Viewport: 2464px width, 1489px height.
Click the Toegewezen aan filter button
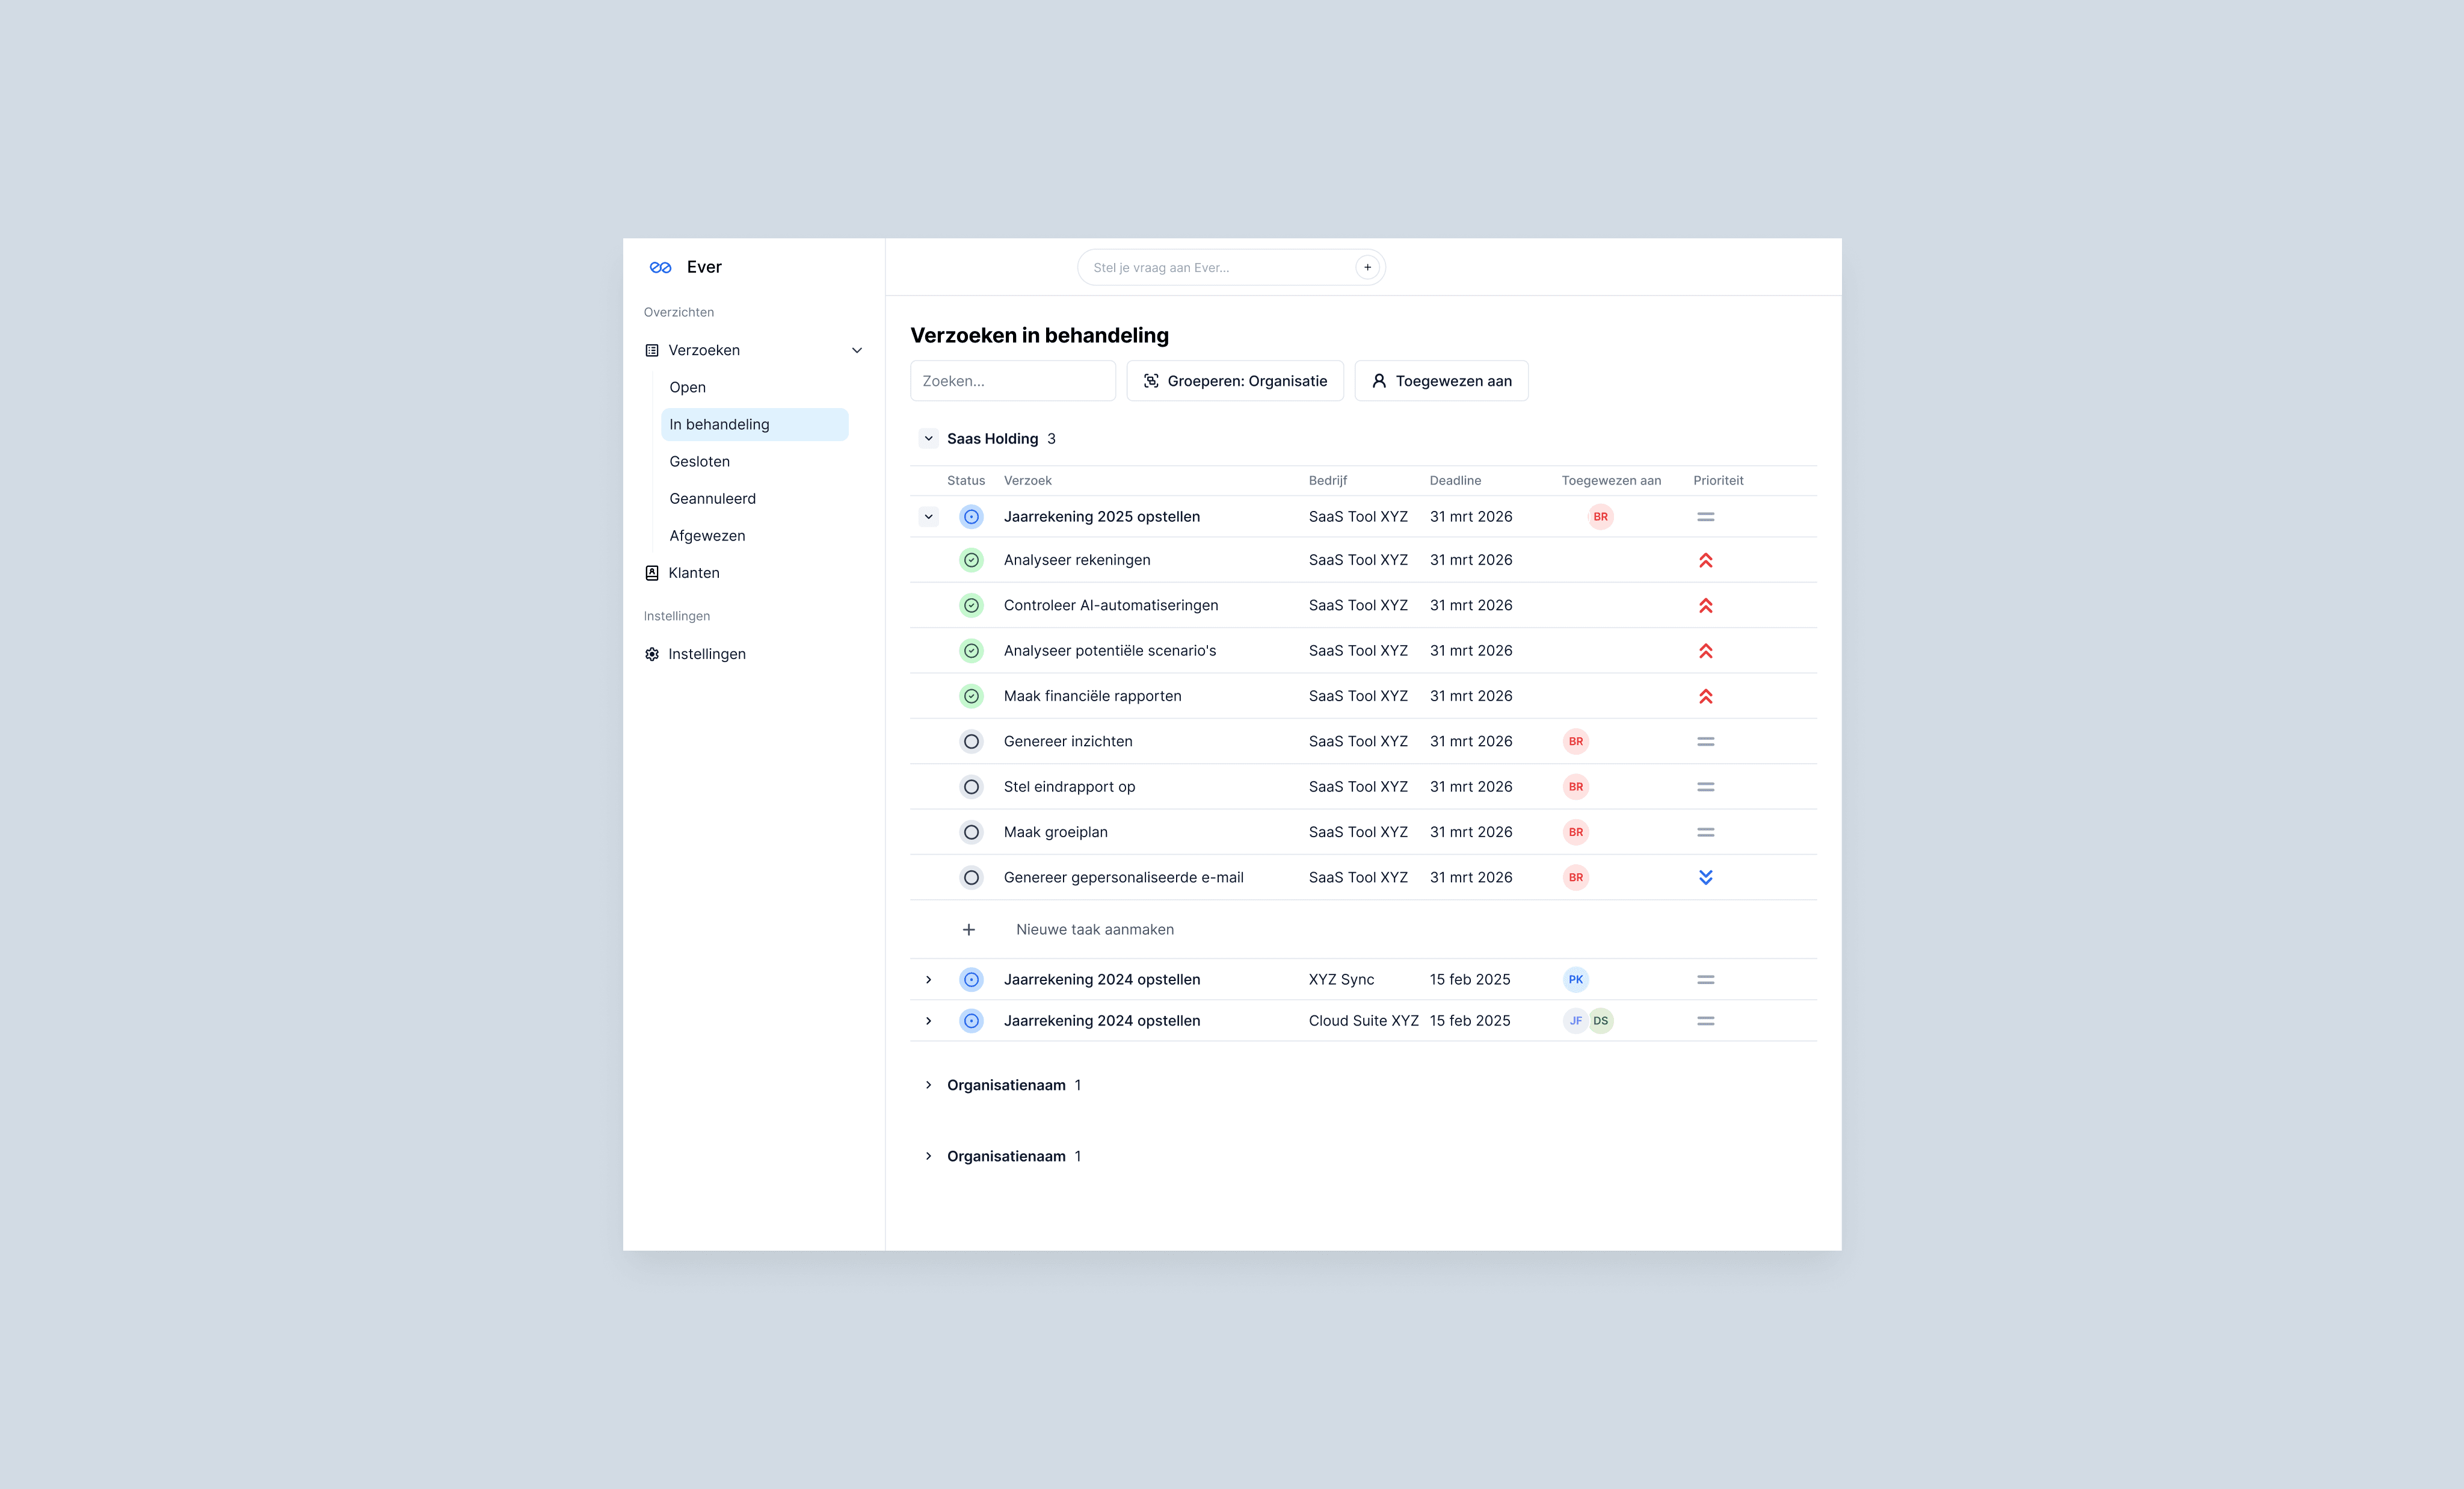tap(1440, 381)
